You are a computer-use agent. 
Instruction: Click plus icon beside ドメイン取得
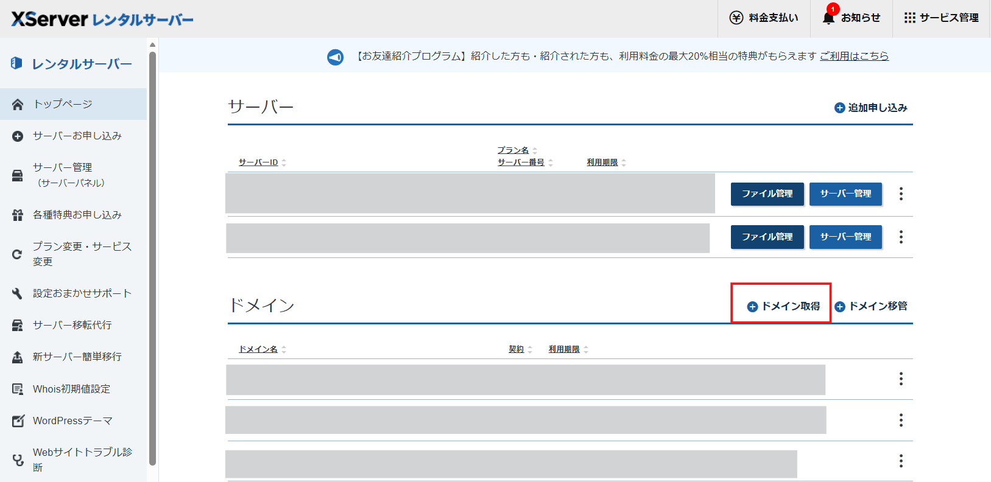point(753,307)
